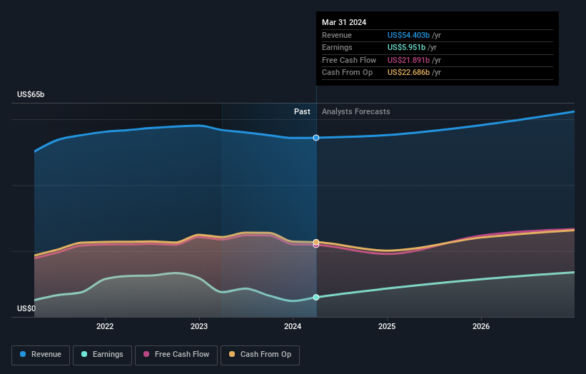
Task: Click the Earnings row label in tooltip
Action: point(337,47)
